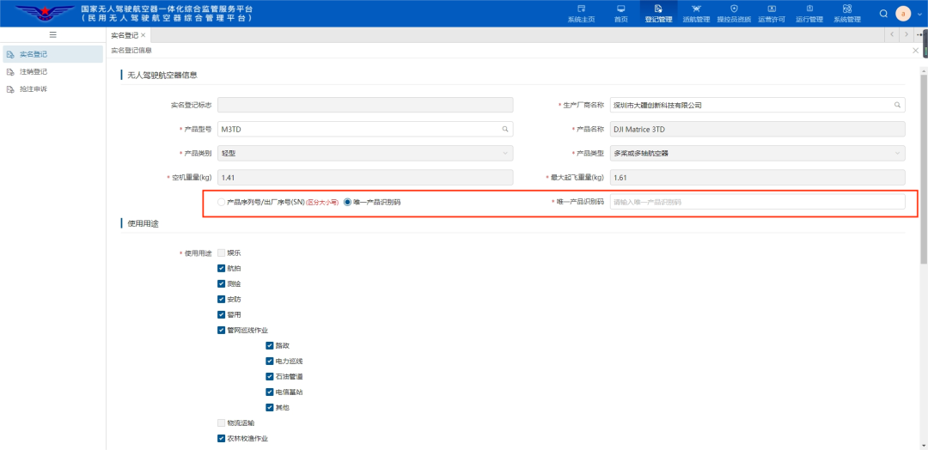Click the search magnifier in the top header
Image resolution: width=928 pixels, height=450 pixels.
[883, 14]
